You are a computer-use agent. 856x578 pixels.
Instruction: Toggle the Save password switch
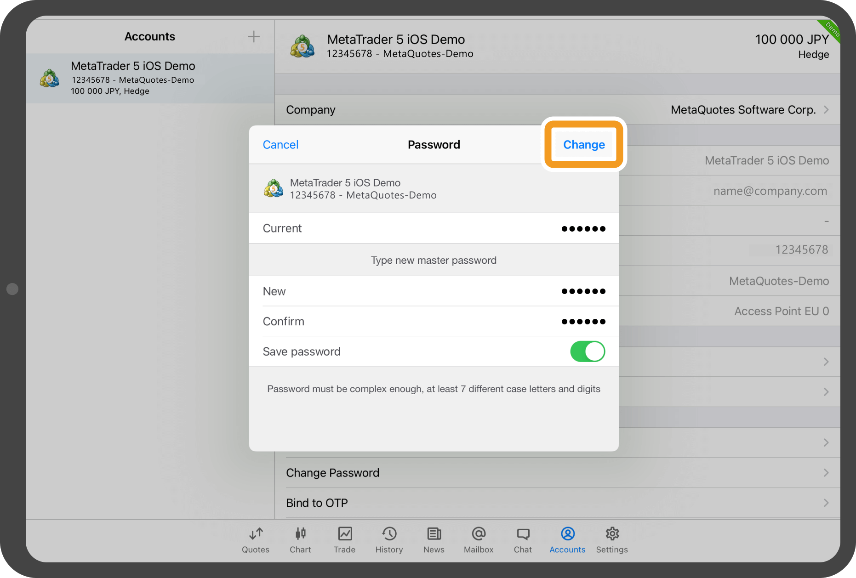click(x=587, y=351)
